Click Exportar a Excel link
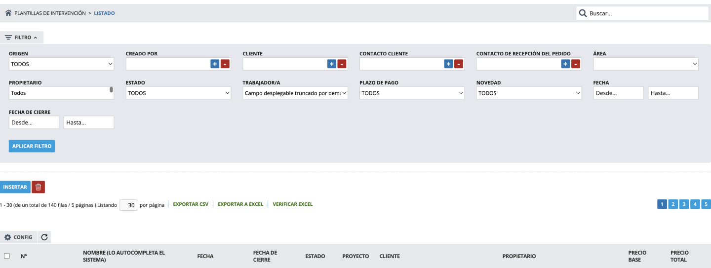 coord(240,204)
